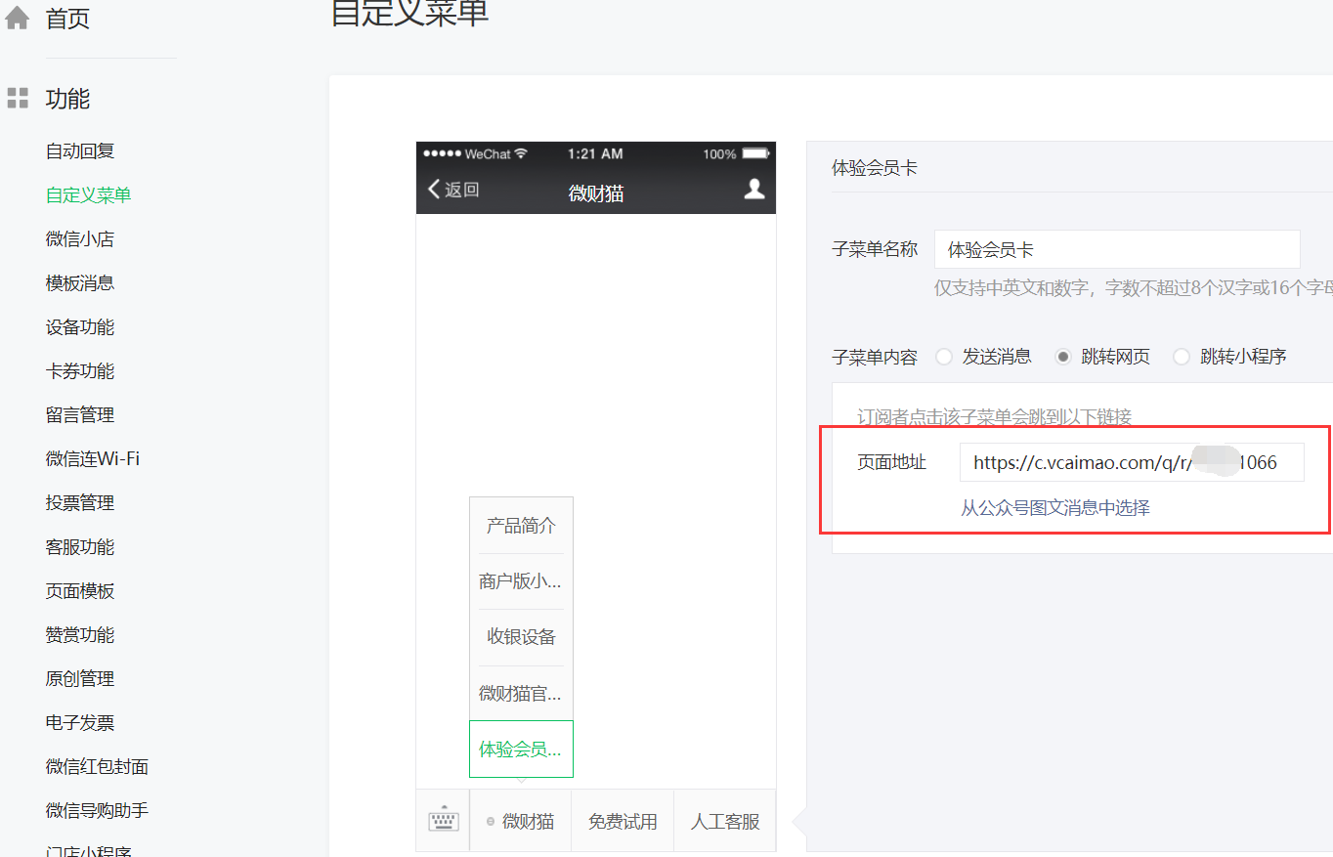This screenshot has width=1333, height=857.
Task: Click the 体验会员卡 panel title
Action: (x=875, y=168)
